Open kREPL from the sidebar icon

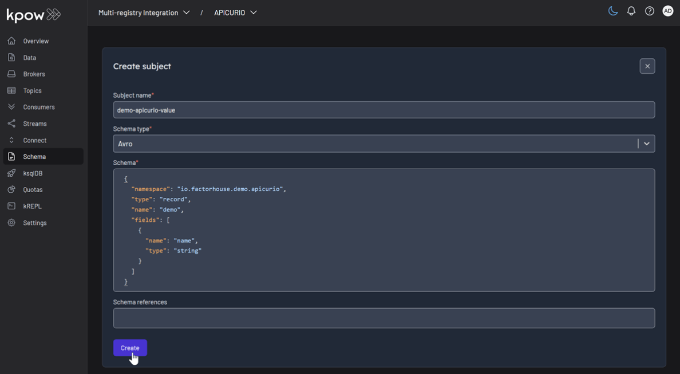click(11, 206)
